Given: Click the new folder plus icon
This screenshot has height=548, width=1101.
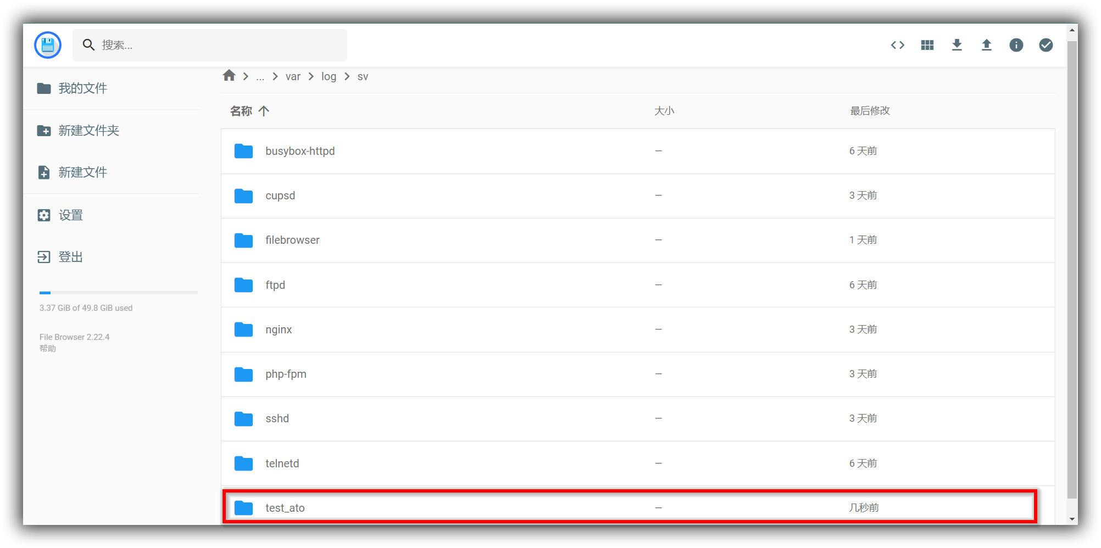Looking at the screenshot, I should (x=44, y=131).
